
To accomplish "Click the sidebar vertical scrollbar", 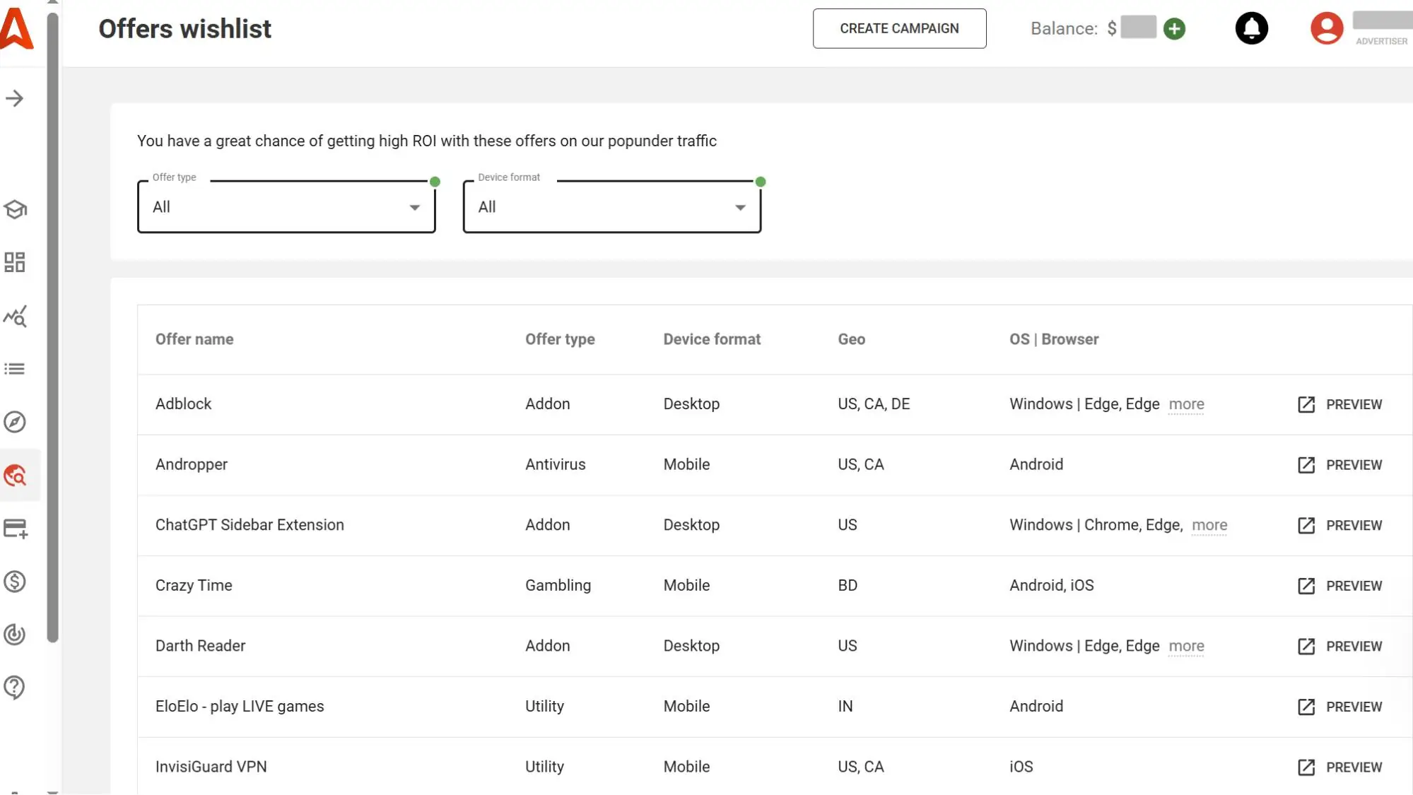I will 52,325.
